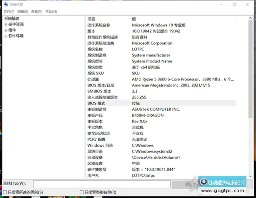Select the 主板版本 row

click(161, 122)
